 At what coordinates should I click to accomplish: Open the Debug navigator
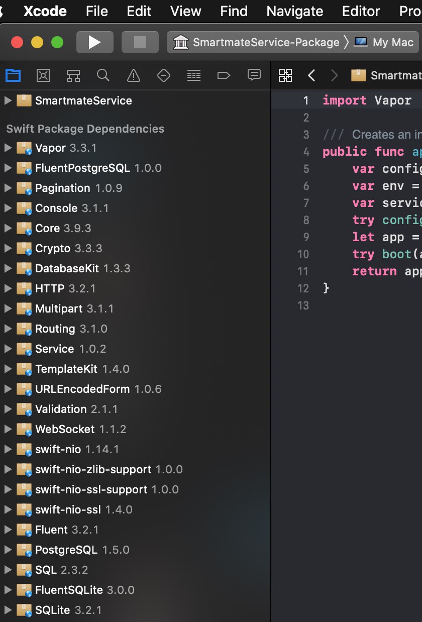pos(193,75)
